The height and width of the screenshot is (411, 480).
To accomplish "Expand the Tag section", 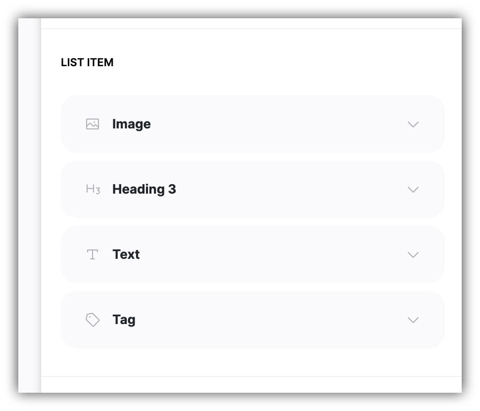I will point(413,320).
